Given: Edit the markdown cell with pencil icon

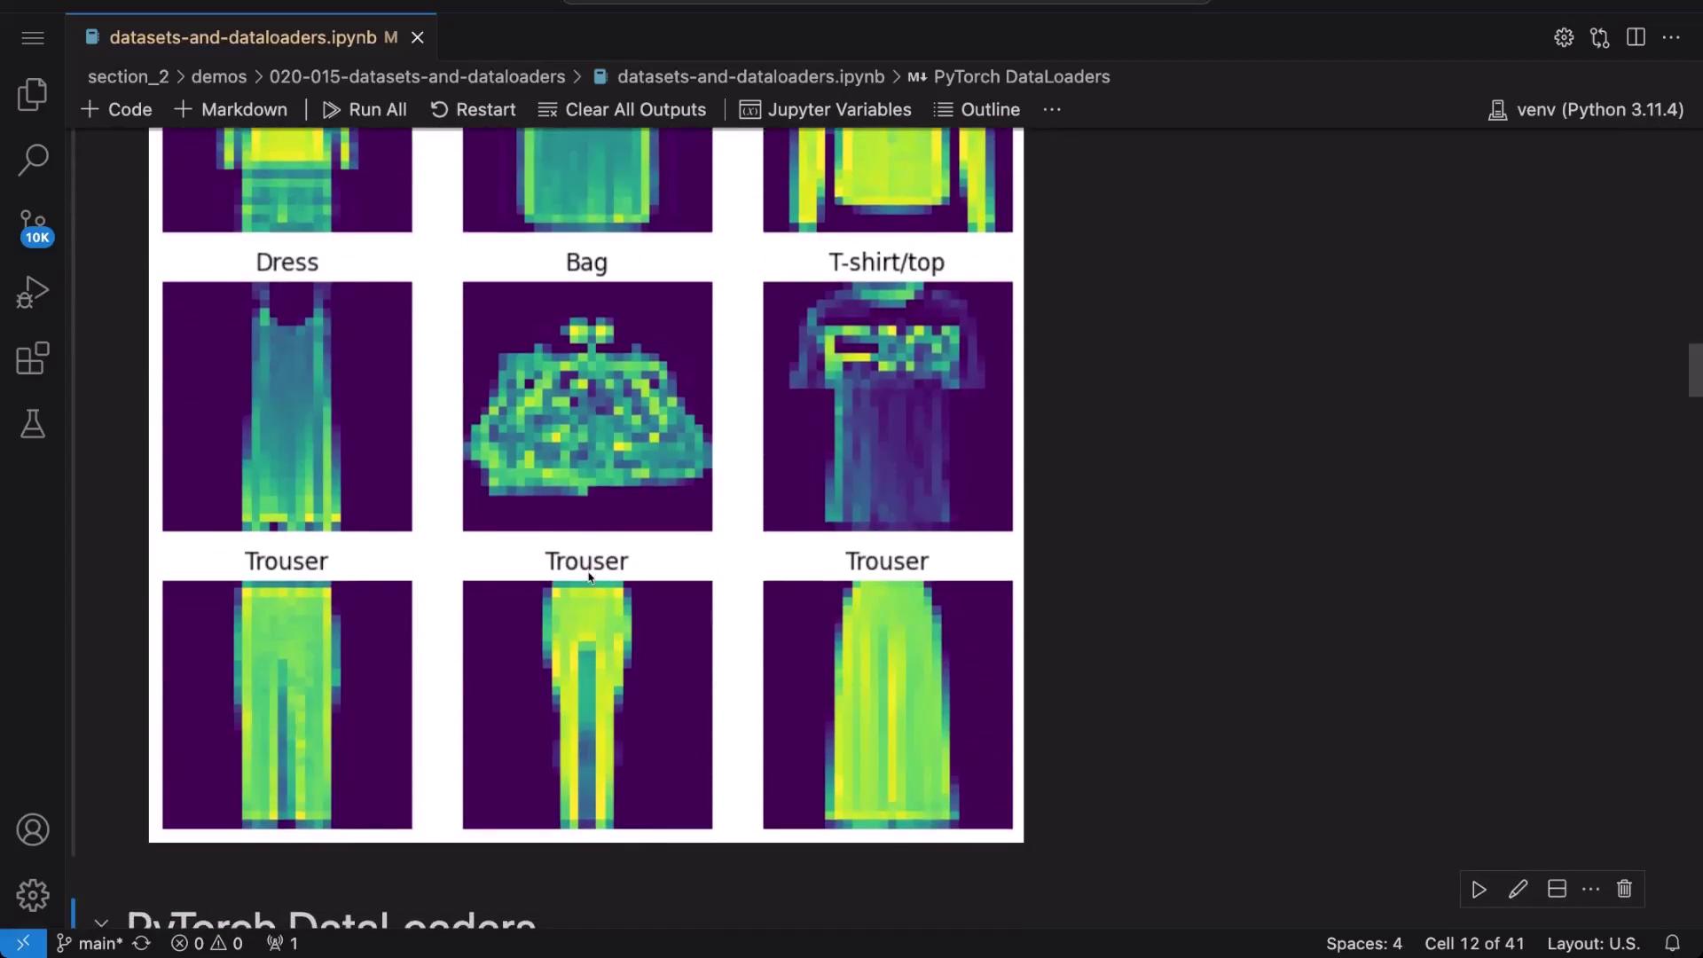Looking at the screenshot, I should point(1518,889).
